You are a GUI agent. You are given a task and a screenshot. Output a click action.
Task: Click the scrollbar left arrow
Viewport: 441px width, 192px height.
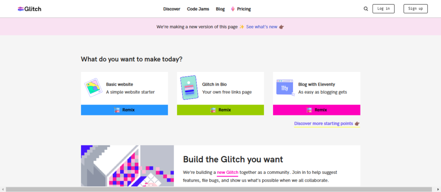3,189
